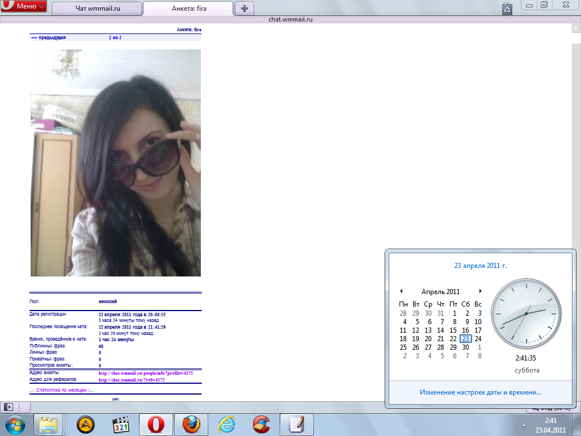The width and height of the screenshot is (581, 436).
Task: Open a new tab with plus button
Action: point(245,9)
